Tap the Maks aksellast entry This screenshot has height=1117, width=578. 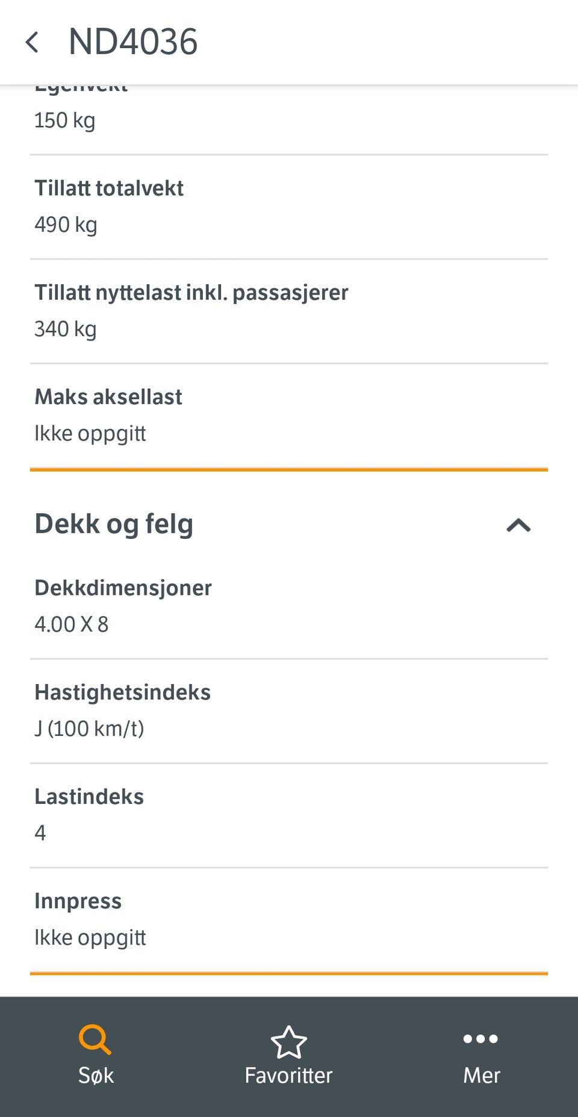pyautogui.click(x=289, y=415)
